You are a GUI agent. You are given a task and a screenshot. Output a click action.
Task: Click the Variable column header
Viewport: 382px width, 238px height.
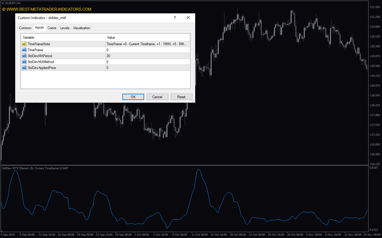click(63, 37)
